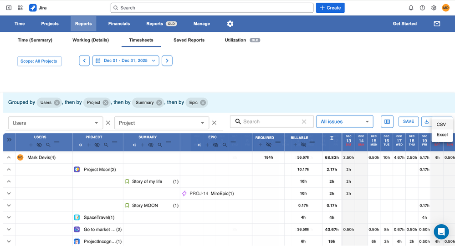The width and height of the screenshot is (455, 246).
Task: Open the settings gear in blue navbar
Action: (x=230, y=24)
